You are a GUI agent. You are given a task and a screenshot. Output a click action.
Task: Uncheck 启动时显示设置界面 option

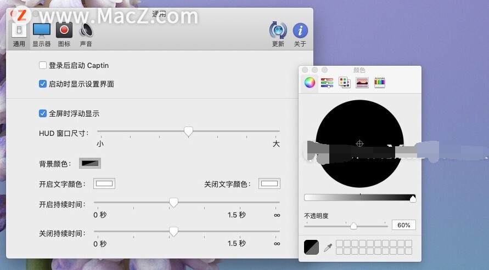(43, 84)
